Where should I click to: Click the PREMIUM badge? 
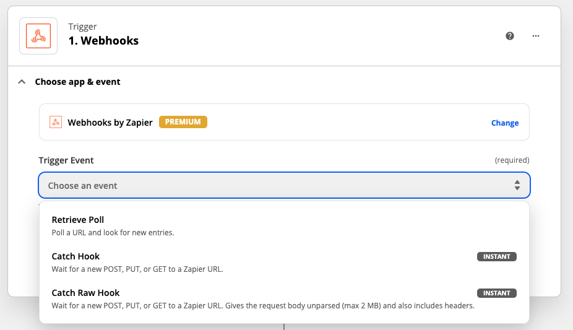[183, 122]
